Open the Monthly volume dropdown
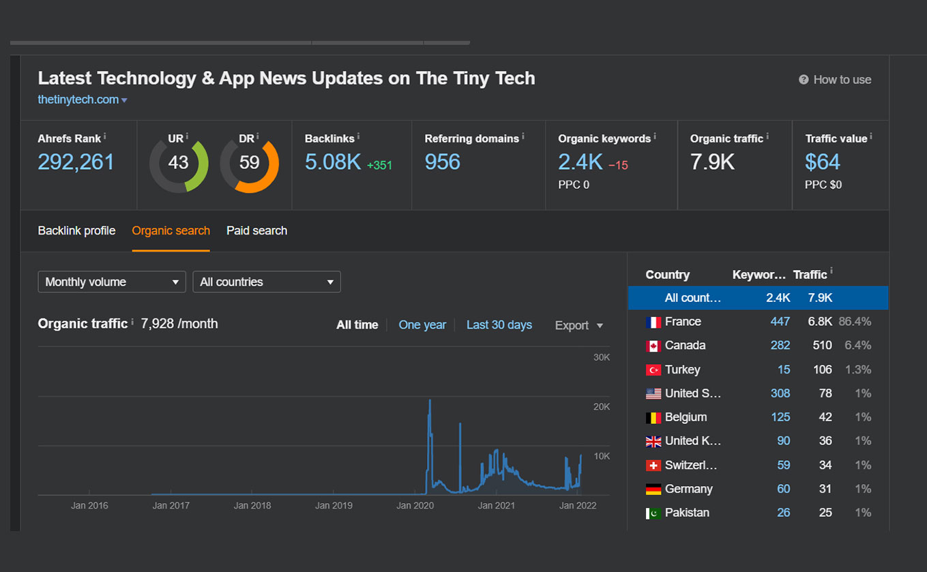Viewport: 927px width, 572px height. point(112,282)
